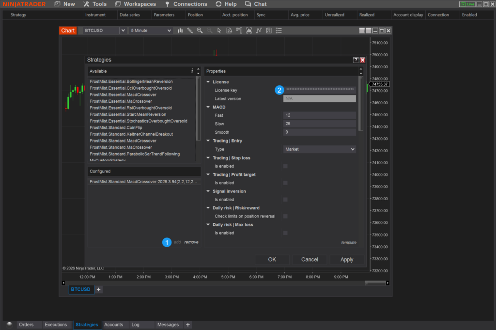Collapse the MACD property section
The width and height of the screenshot is (496, 330).
(x=208, y=107)
